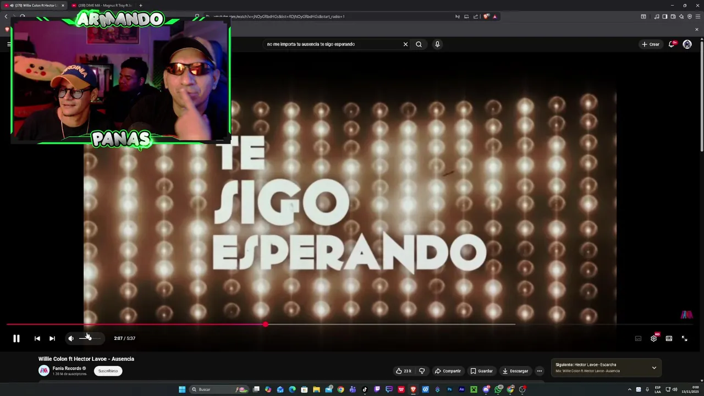Click the browser address bar URL

(279, 16)
